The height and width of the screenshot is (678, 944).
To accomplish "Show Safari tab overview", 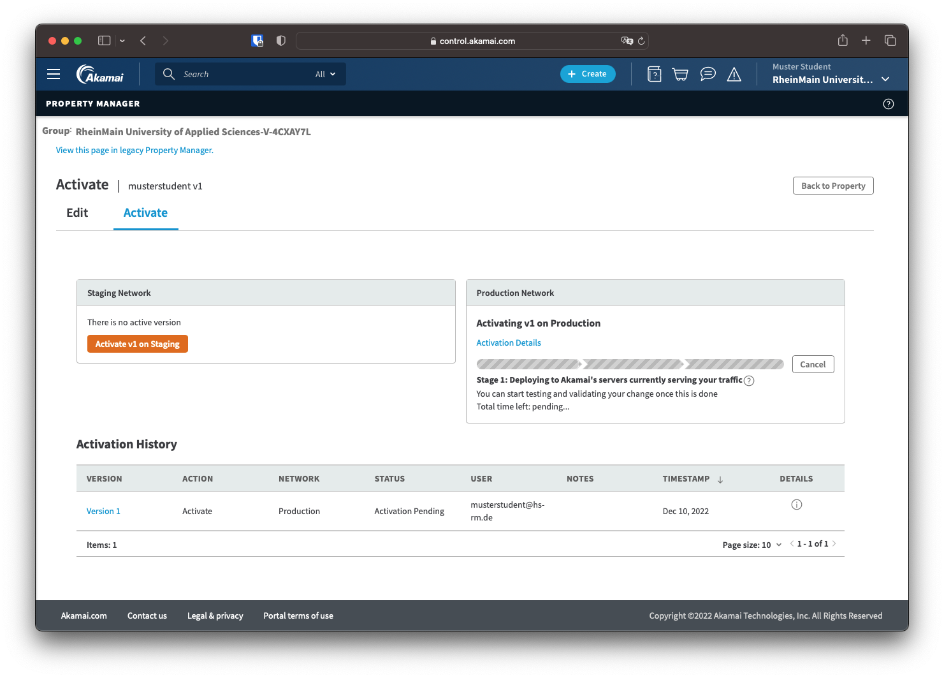I will click(x=890, y=41).
